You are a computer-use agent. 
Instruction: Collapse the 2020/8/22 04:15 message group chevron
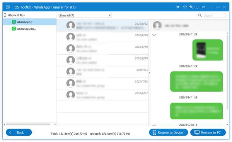[x=154, y=125]
